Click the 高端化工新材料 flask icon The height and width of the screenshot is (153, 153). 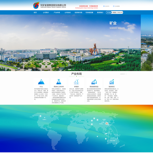coord(59,82)
